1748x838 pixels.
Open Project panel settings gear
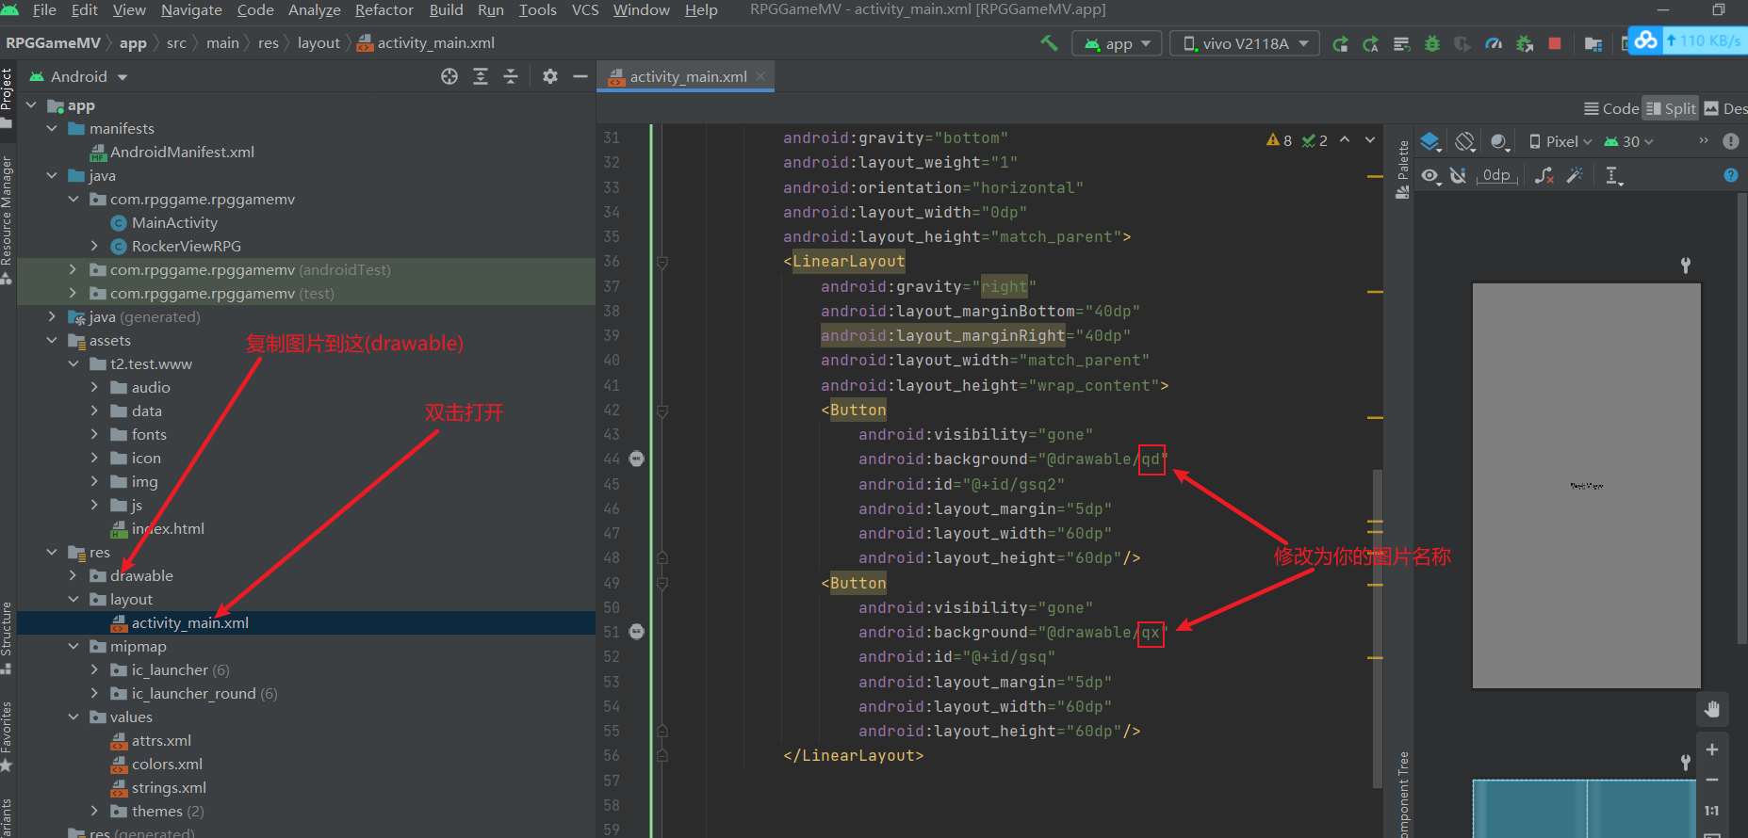pos(550,76)
